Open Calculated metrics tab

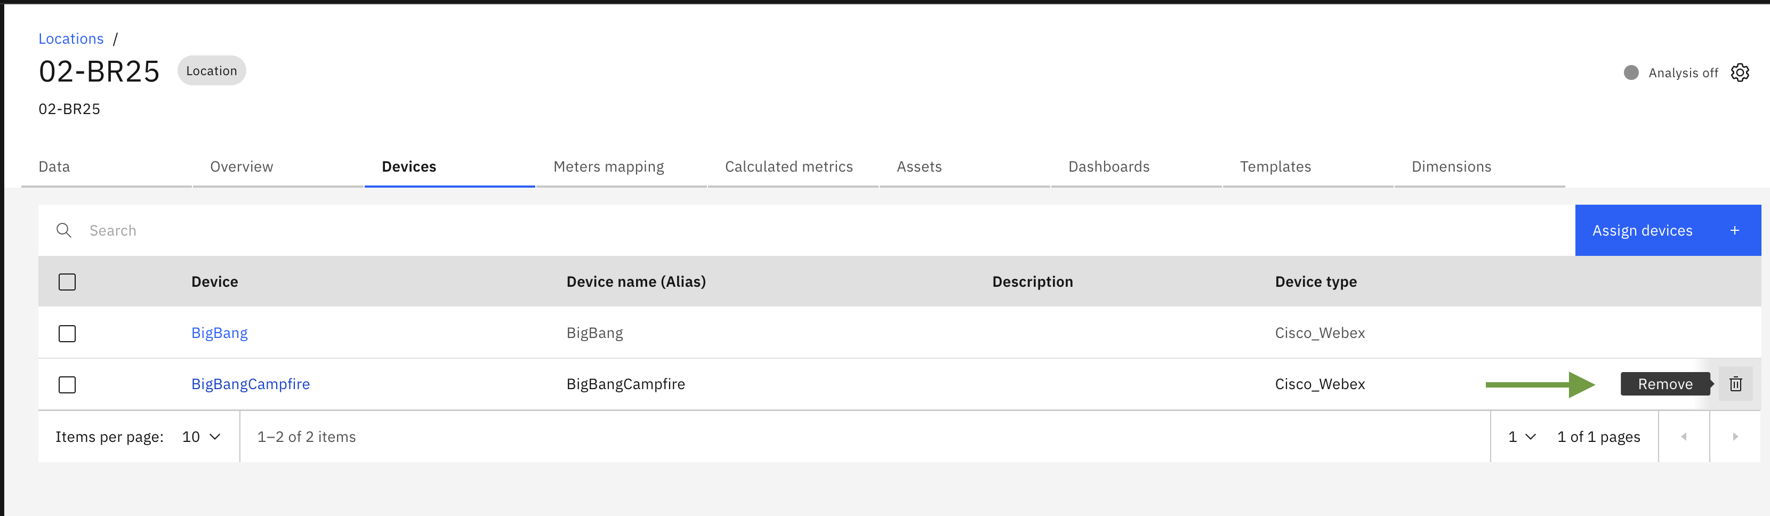pos(793,167)
